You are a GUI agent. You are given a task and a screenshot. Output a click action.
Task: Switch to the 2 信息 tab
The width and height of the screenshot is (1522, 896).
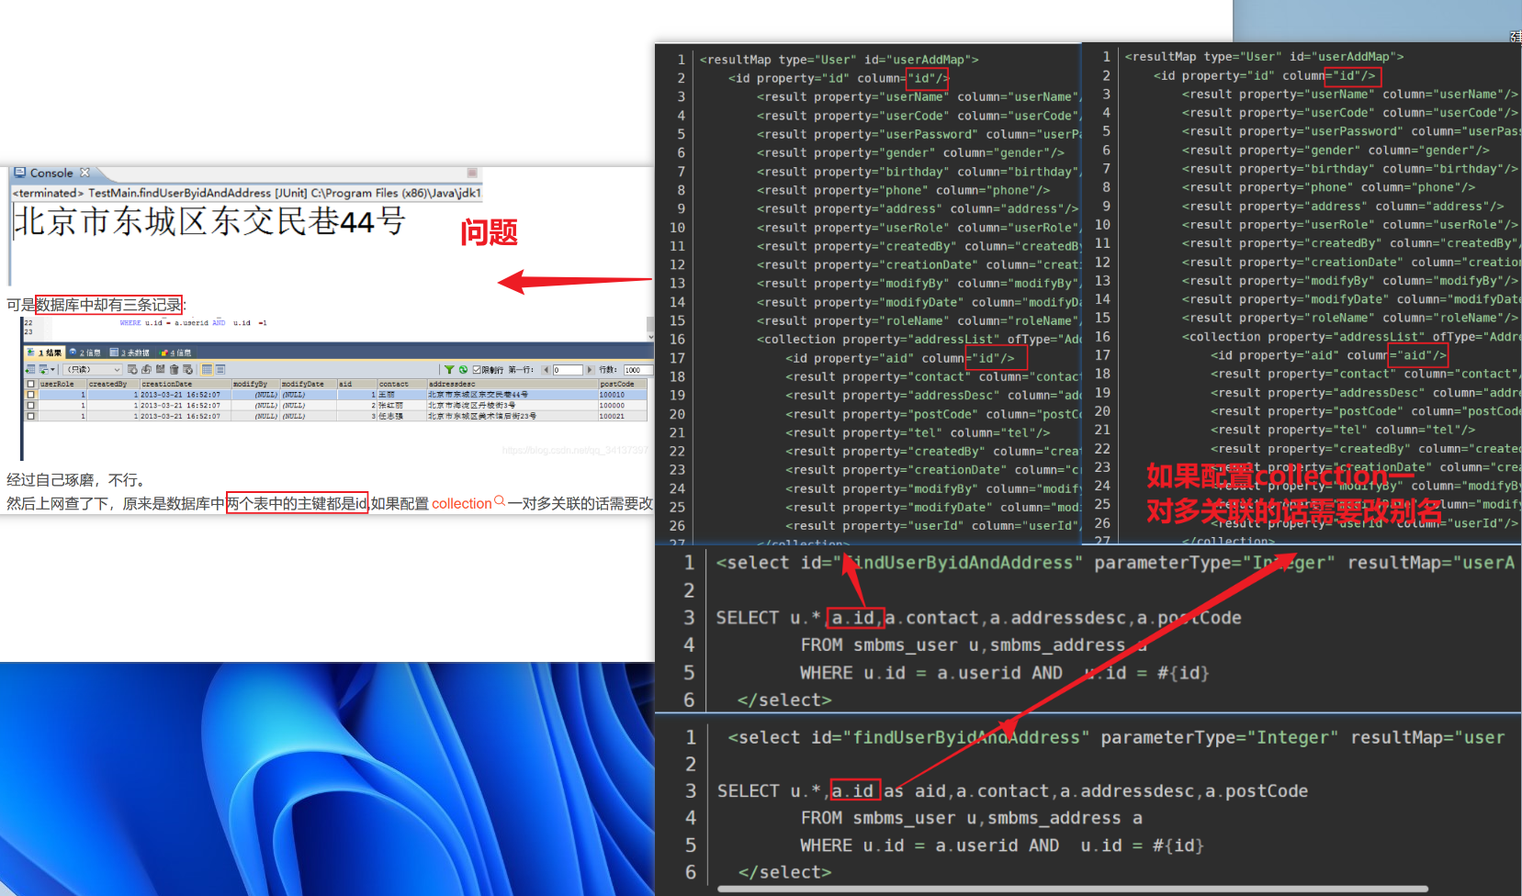tap(85, 353)
